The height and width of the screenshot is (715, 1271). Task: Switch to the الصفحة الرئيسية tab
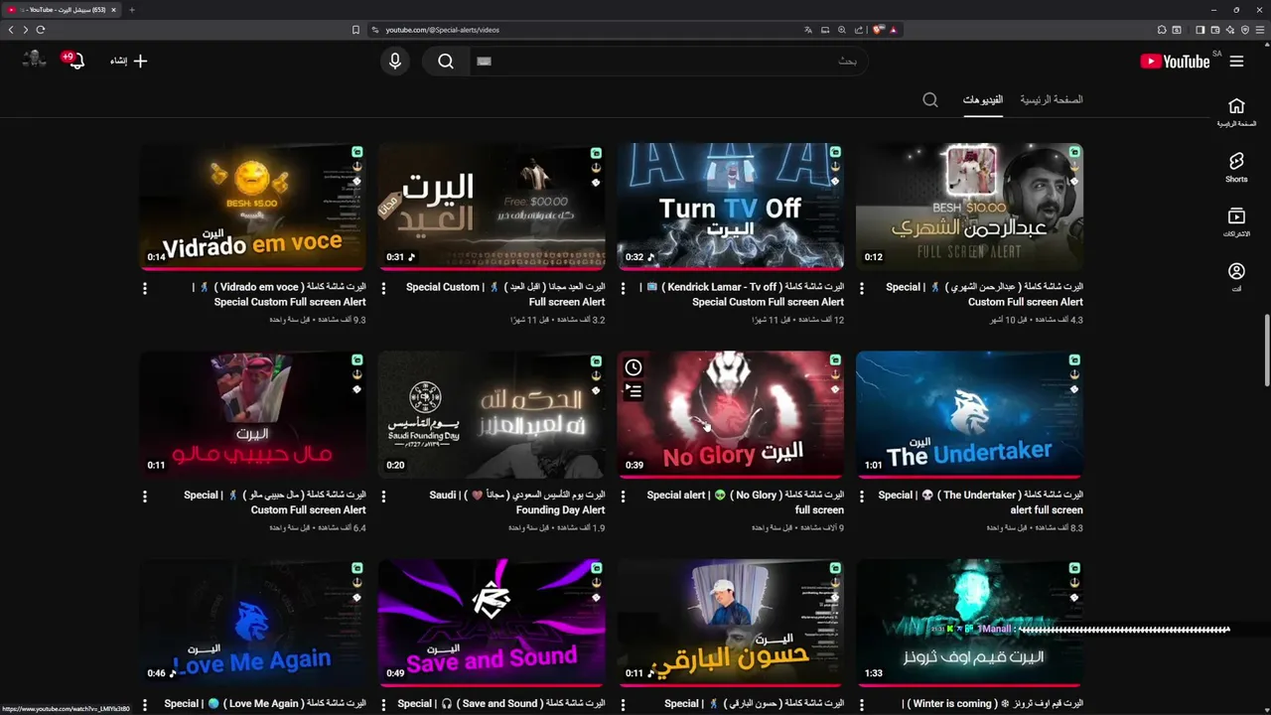click(1052, 100)
